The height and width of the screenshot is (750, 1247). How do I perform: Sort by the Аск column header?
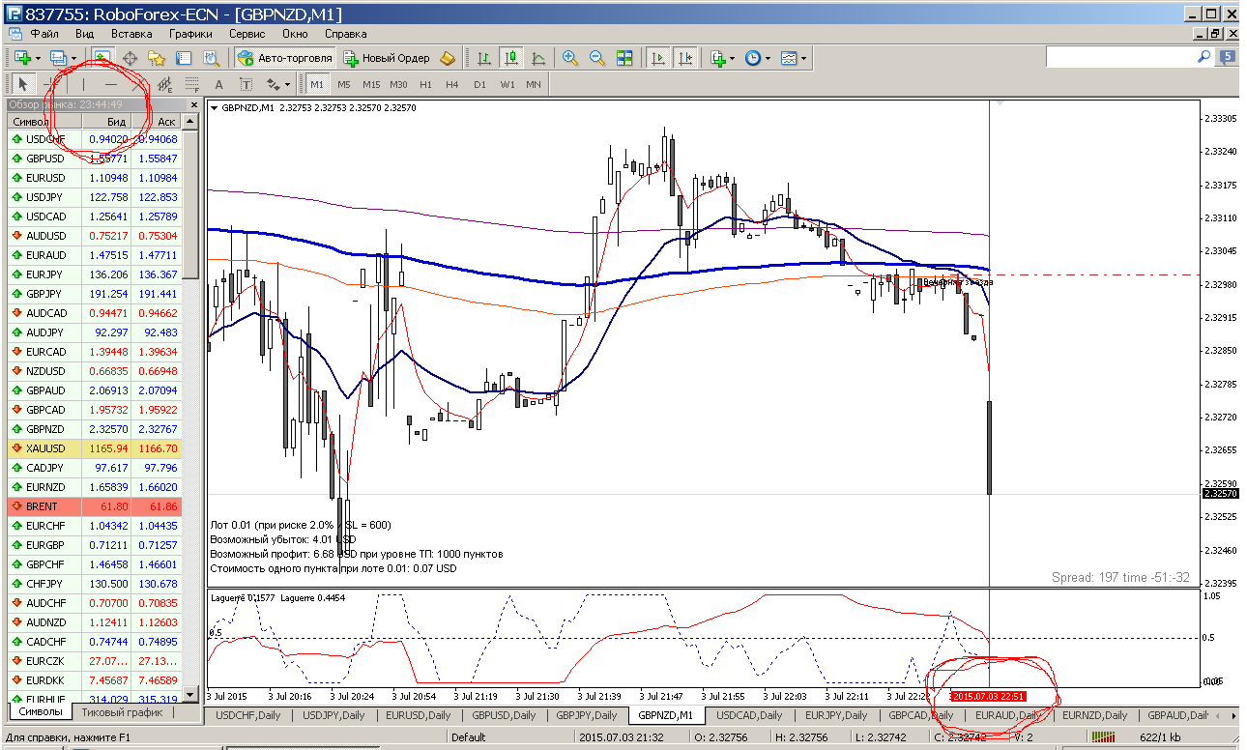(155, 121)
